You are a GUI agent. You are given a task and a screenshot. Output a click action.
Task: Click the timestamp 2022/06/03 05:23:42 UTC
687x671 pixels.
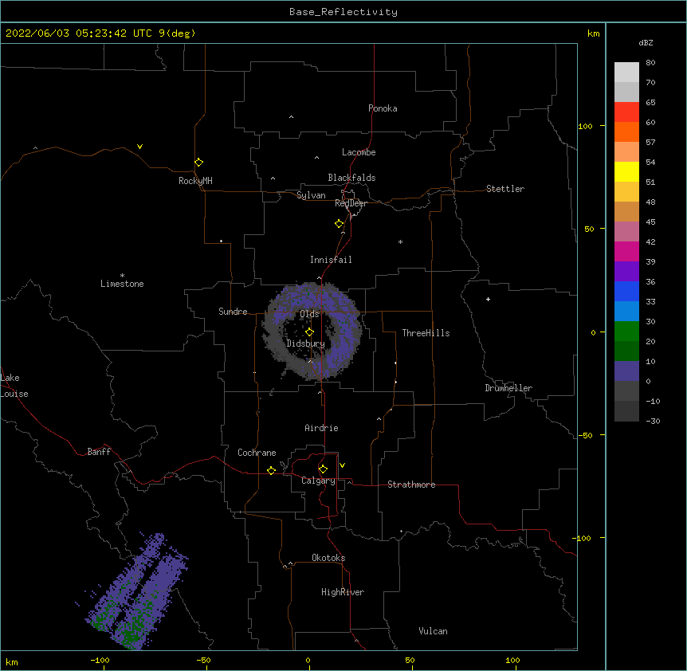pyautogui.click(x=79, y=33)
